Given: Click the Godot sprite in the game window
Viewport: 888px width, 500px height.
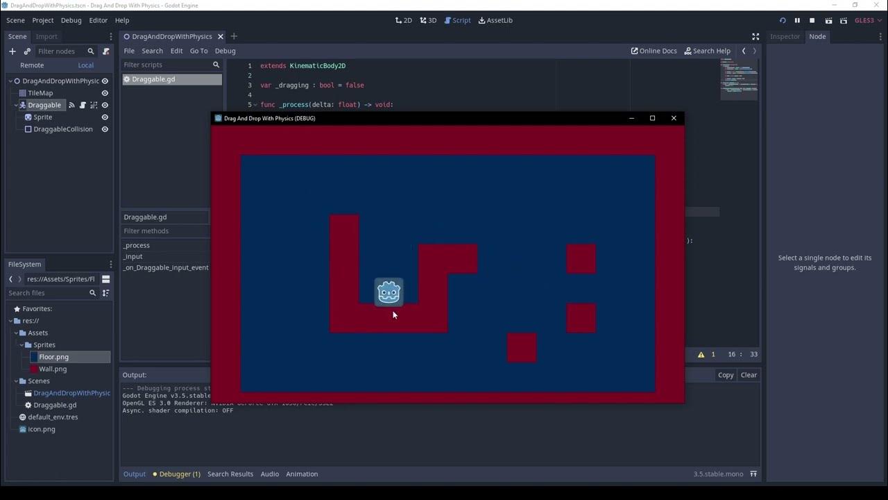Looking at the screenshot, I should point(388,292).
